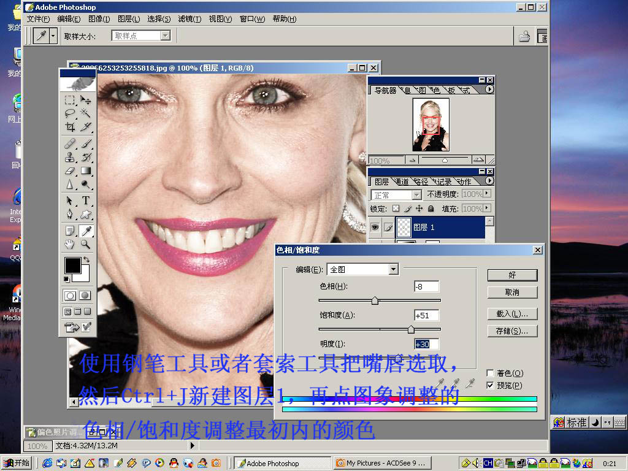Image resolution: width=628 pixels, height=471 pixels.
Task: Select the Clone Stamp tool
Action: (x=70, y=157)
